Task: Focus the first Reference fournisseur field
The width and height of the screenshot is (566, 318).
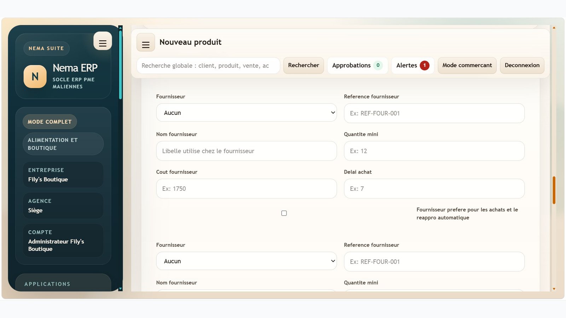Action: point(434,113)
